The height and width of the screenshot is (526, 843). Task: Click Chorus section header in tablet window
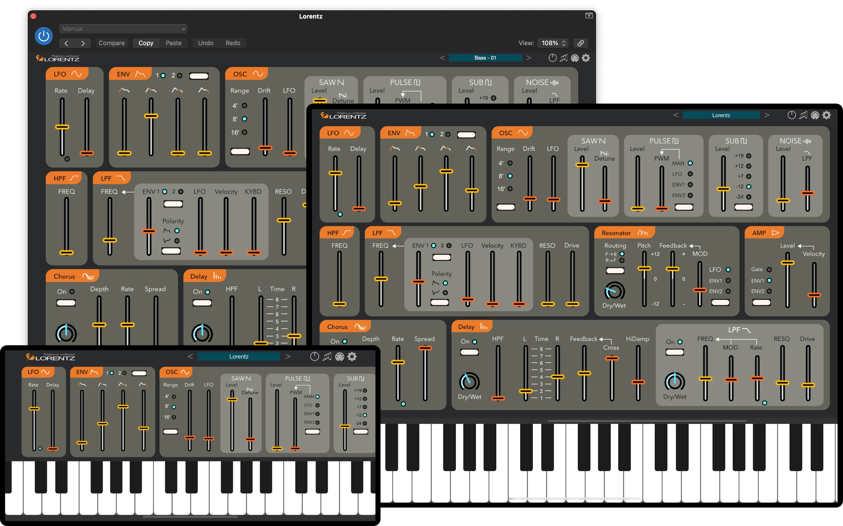coord(345,326)
